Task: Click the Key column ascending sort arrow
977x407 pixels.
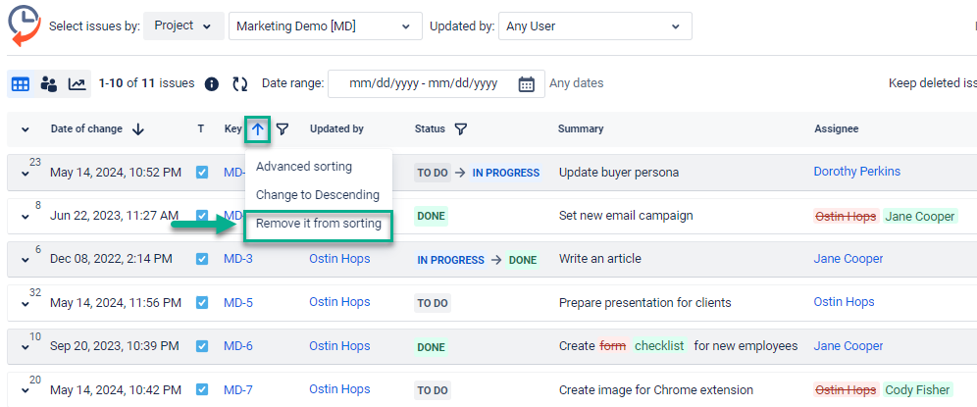Action: click(257, 128)
